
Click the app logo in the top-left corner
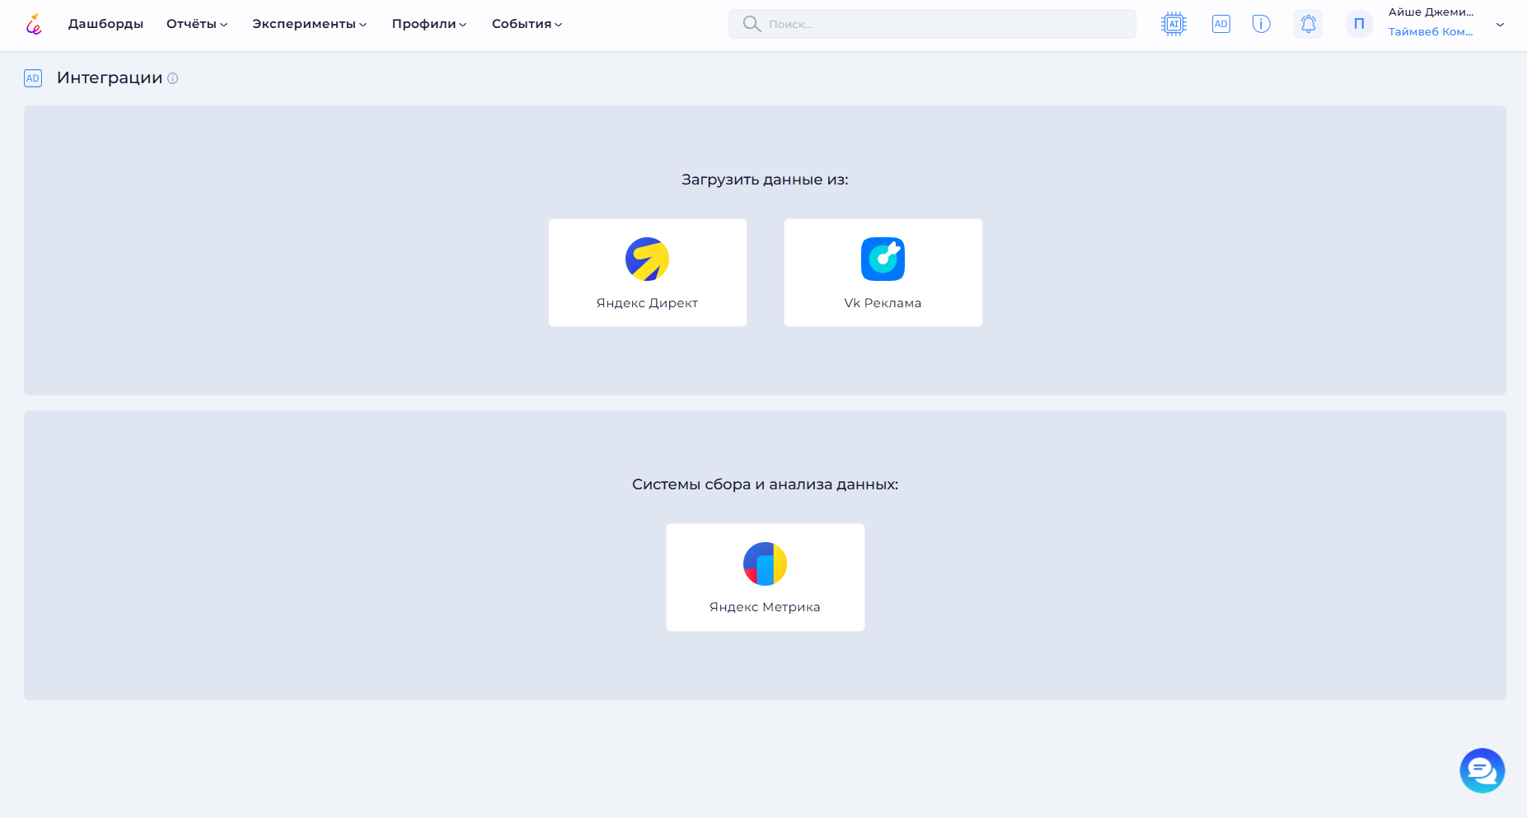(x=34, y=24)
